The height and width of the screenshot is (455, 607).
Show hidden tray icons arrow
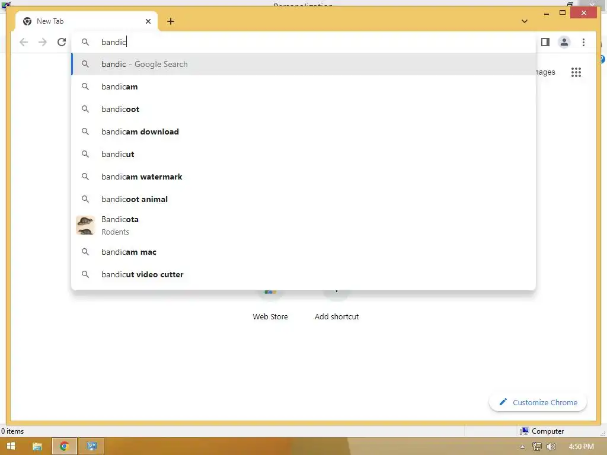point(523,447)
